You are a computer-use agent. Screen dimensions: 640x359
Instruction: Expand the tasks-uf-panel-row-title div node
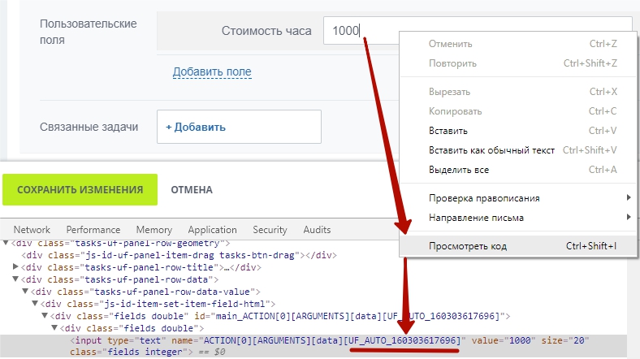tap(17, 266)
